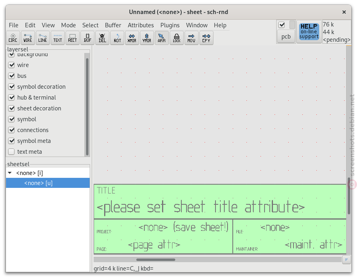
Task: Open the Buffer menu
Action: coord(113,25)
